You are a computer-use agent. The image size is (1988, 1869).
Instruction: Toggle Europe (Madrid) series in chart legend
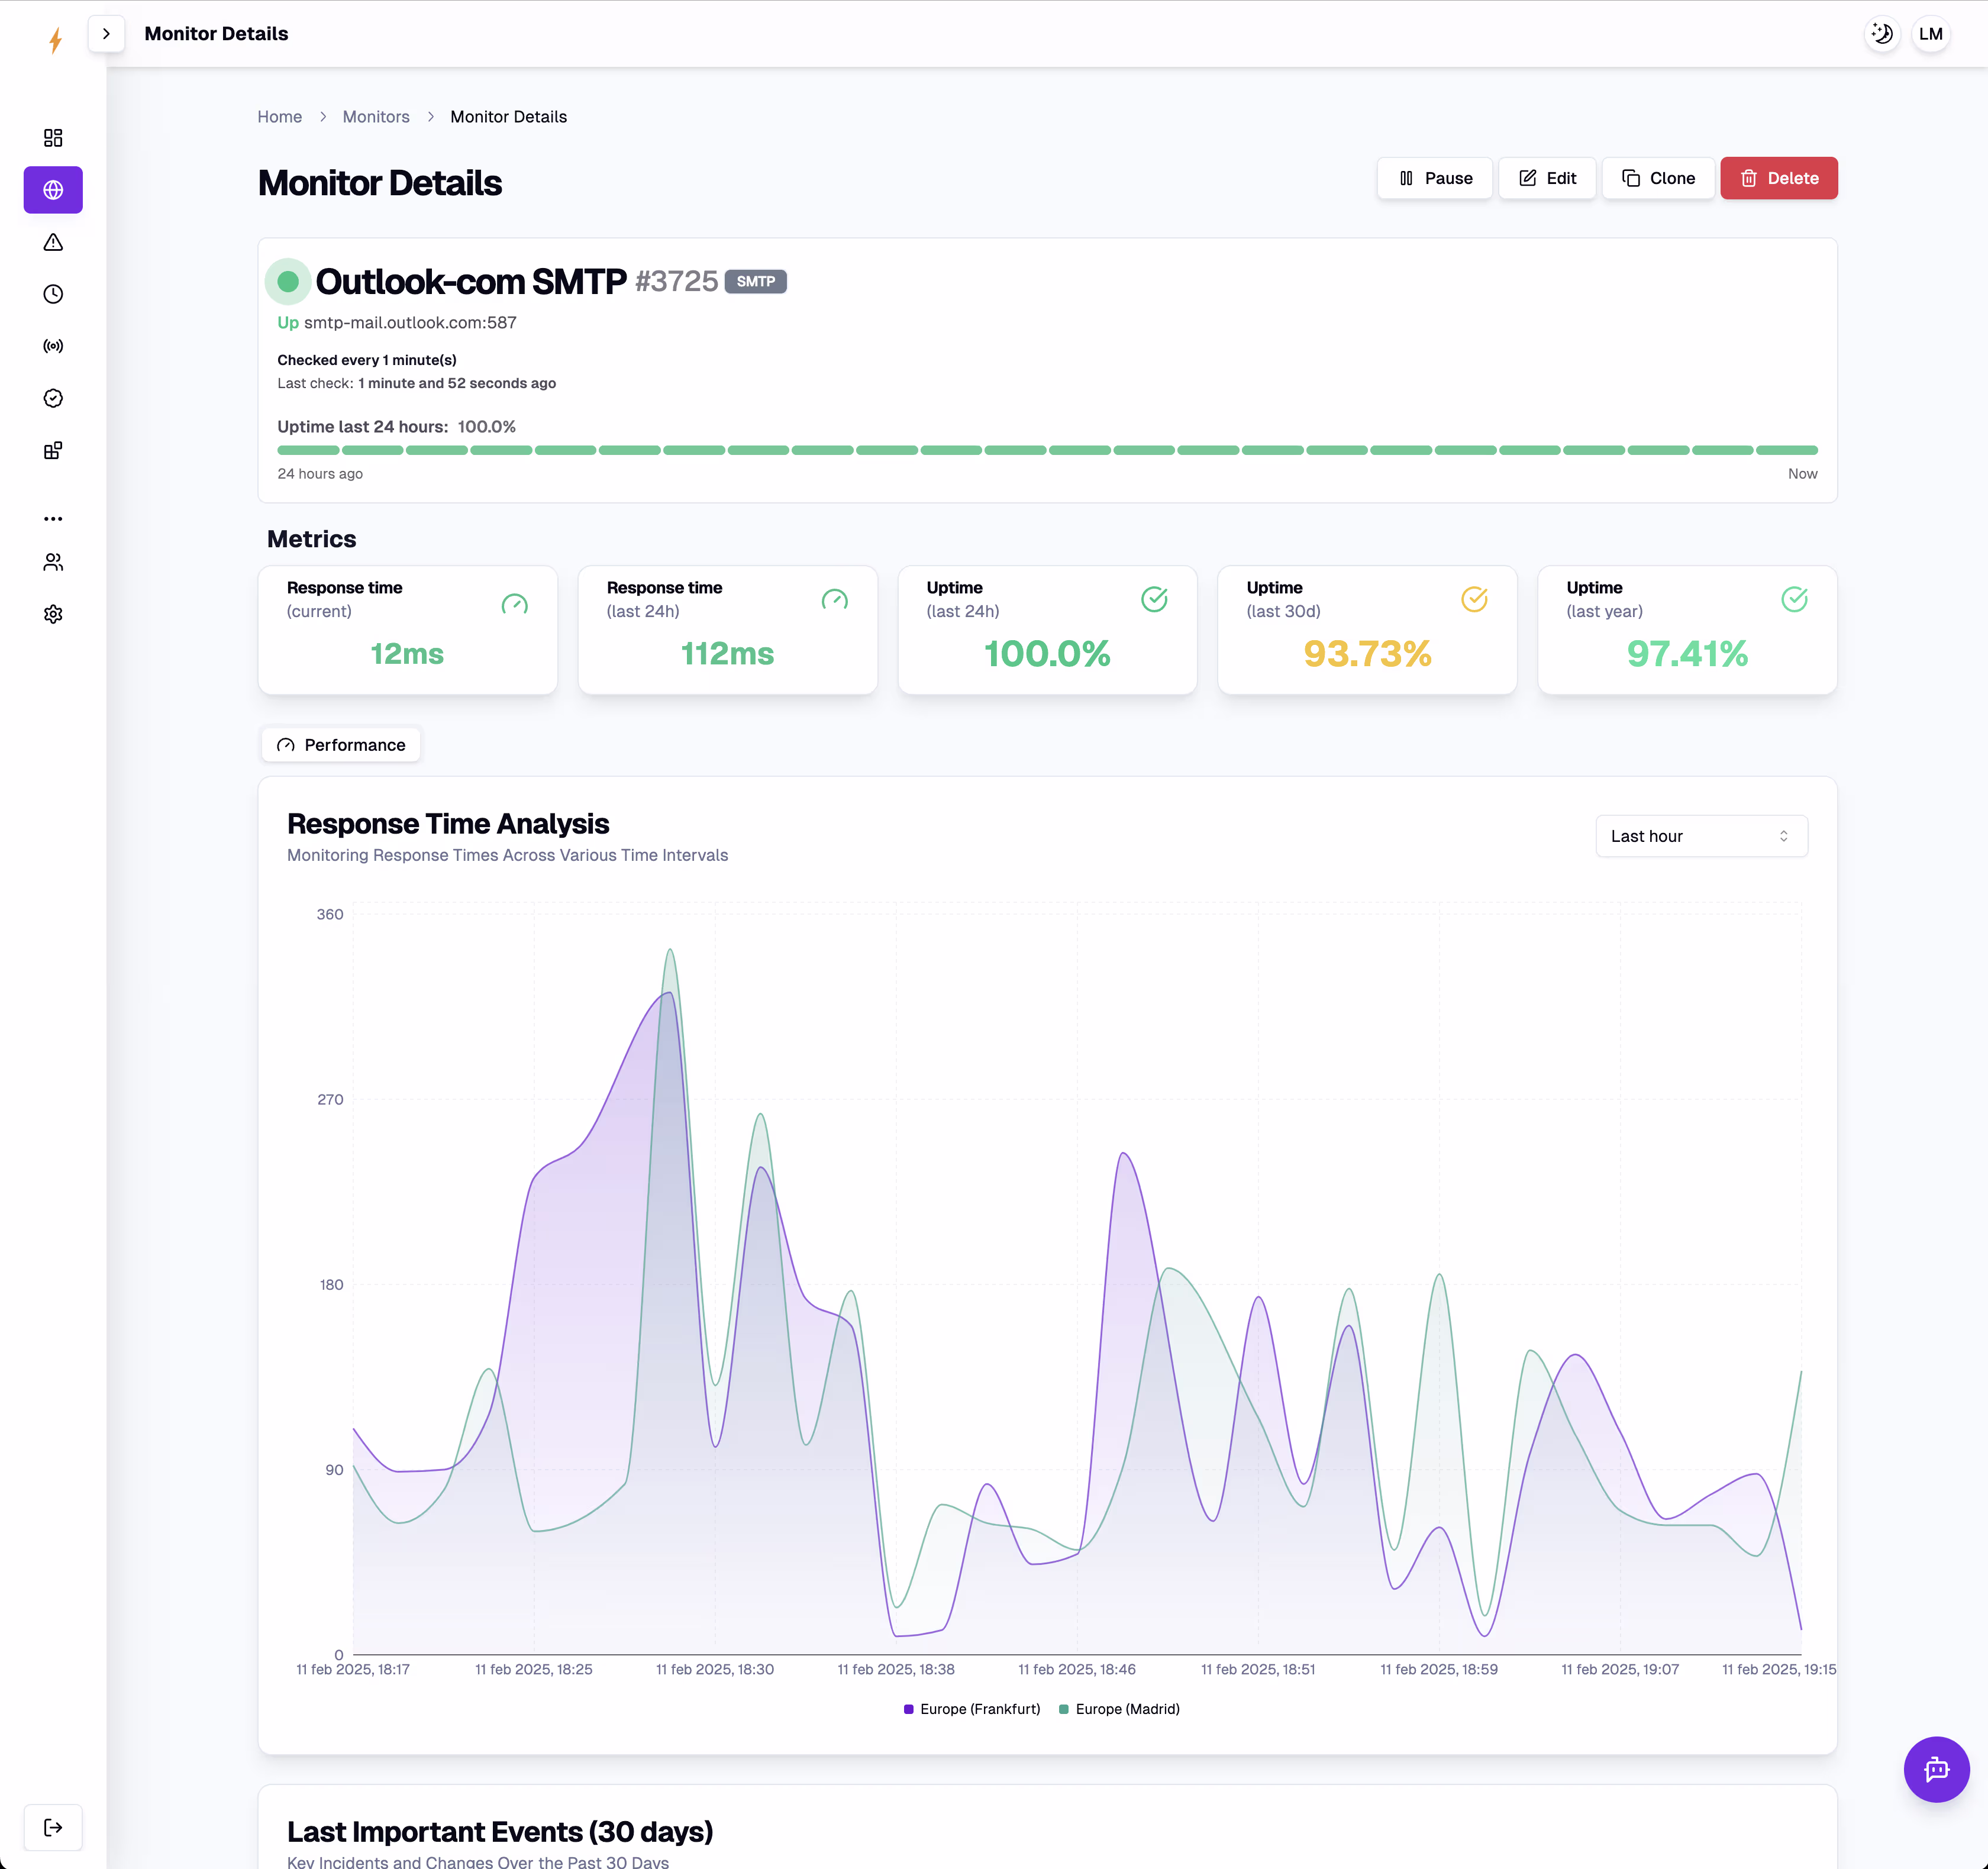click(x=1119, y=1709)
